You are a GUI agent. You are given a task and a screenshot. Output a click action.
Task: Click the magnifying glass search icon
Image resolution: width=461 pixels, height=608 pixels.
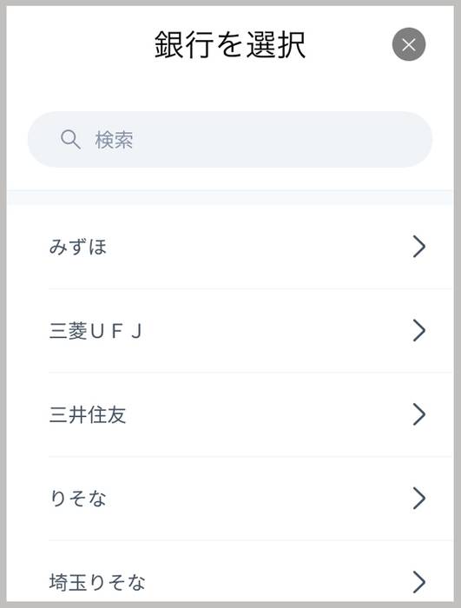click(70, 140)
